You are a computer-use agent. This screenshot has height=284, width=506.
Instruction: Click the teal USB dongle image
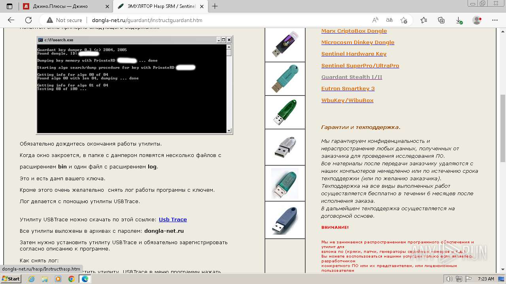[285, 79]
